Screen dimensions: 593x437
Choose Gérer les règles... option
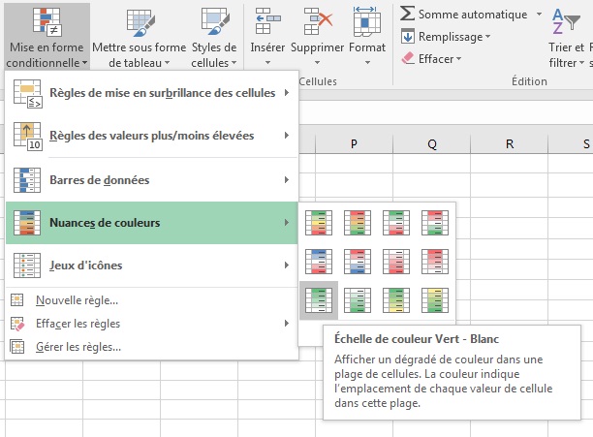point(152,347)
